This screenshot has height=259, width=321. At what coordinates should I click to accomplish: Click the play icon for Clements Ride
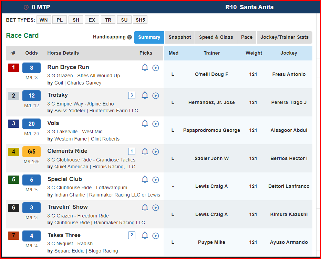pos(156,151)
